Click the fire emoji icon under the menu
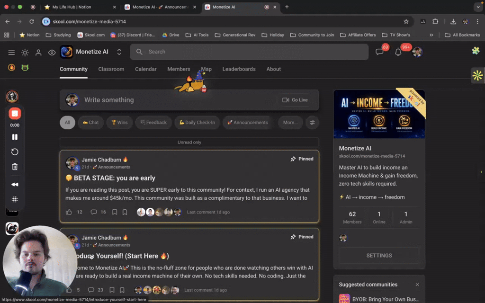This screenshot has height=303, width=485. point(11,67)
